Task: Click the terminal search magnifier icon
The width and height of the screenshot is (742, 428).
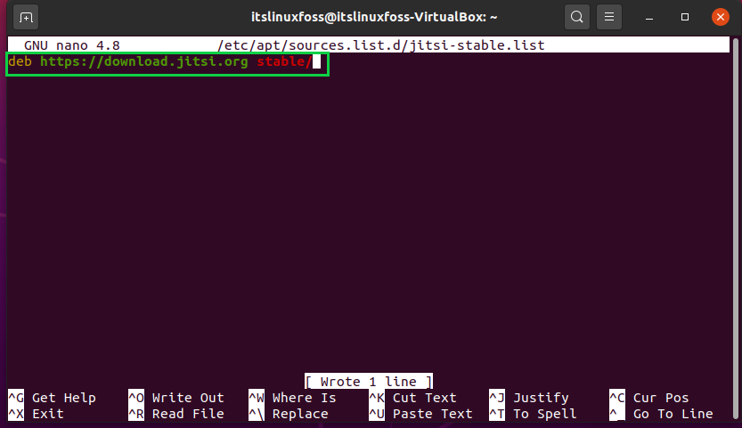Action: [x=577, y=18]
